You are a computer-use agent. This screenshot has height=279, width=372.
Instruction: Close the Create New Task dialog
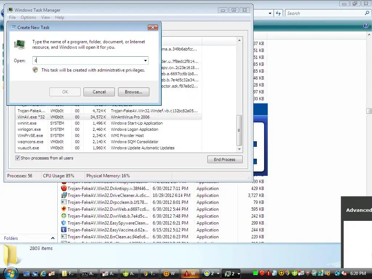click(x=153, y=27)
